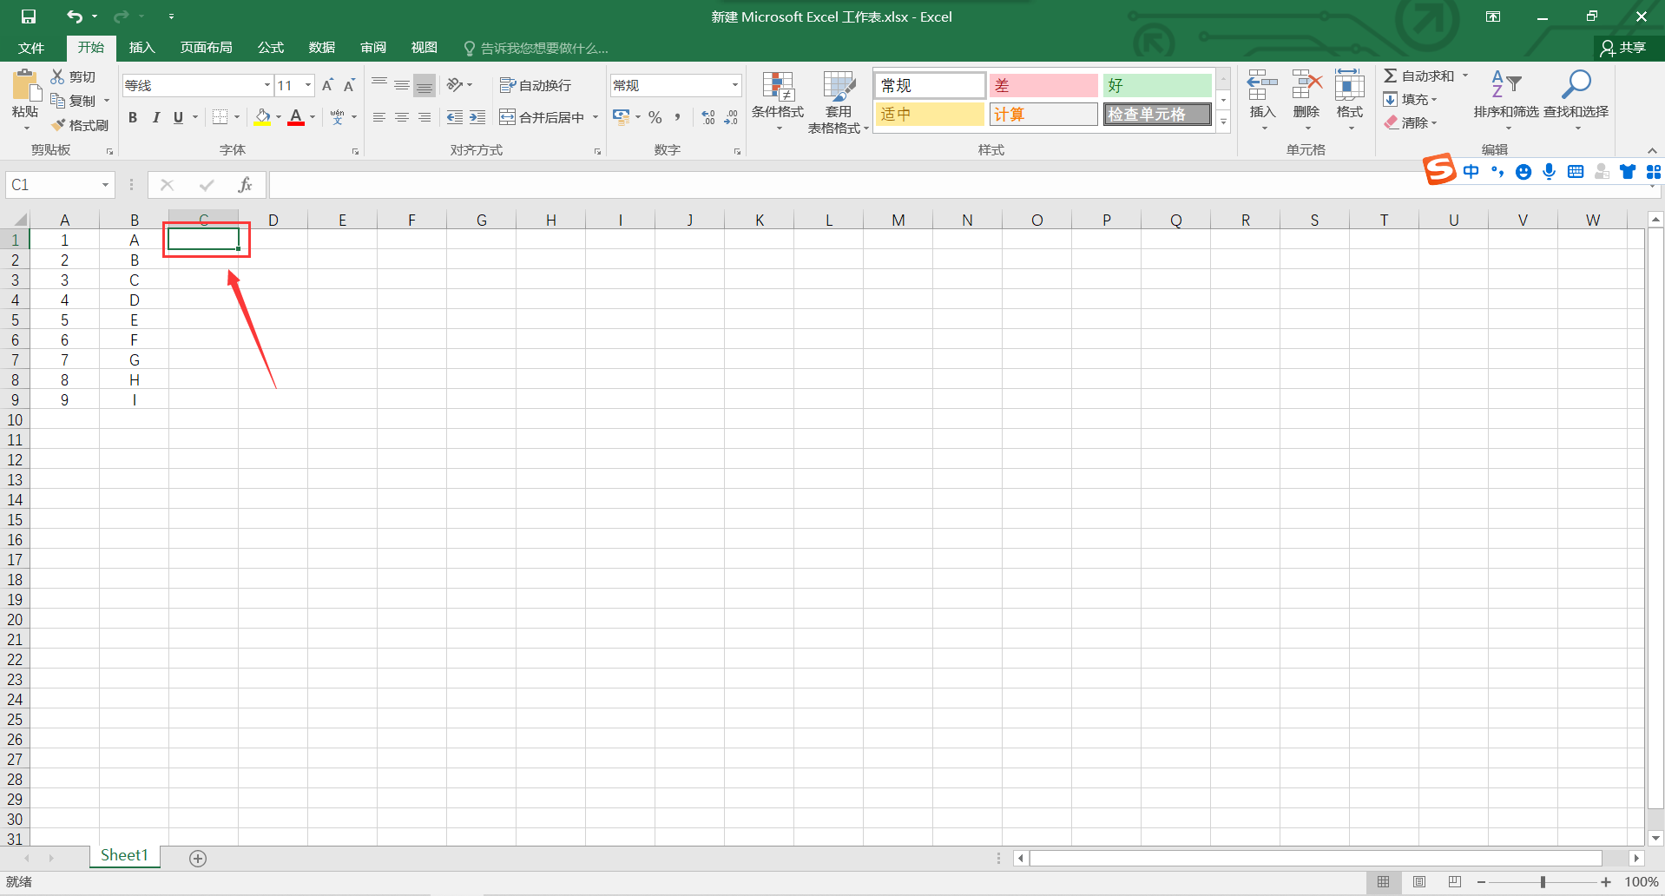This screenshot has height=896, width=1665.
Task: Switch to Page Layout view in status bar
Action: [1419, 882]
